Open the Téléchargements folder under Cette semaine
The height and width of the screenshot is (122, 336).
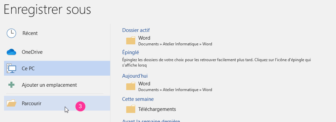[151, 109]
